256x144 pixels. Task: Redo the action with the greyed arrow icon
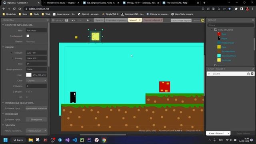coord(80,20)
